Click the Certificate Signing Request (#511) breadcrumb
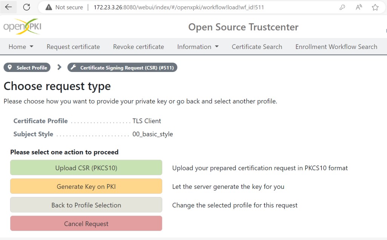 pos(123,67)
